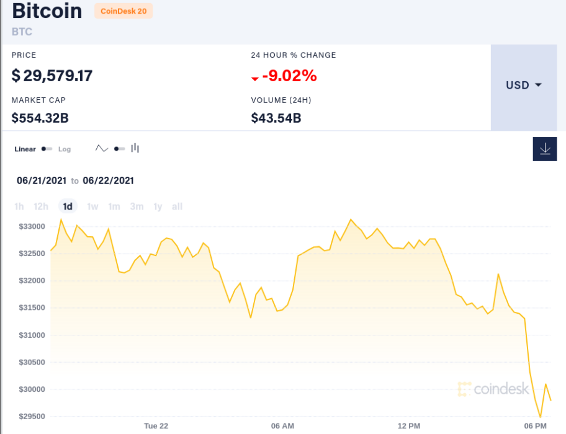Open the USD currency dropdown
566x434 pixels.
pyautogui.click(x=524, y=86)
